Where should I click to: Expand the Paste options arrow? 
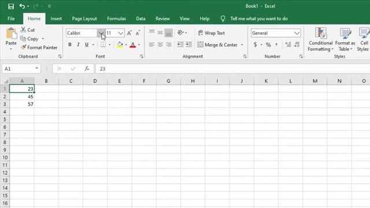coord(11,49)
